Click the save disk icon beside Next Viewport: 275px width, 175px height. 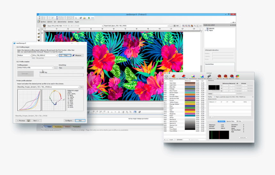click(x=29, y=121)
